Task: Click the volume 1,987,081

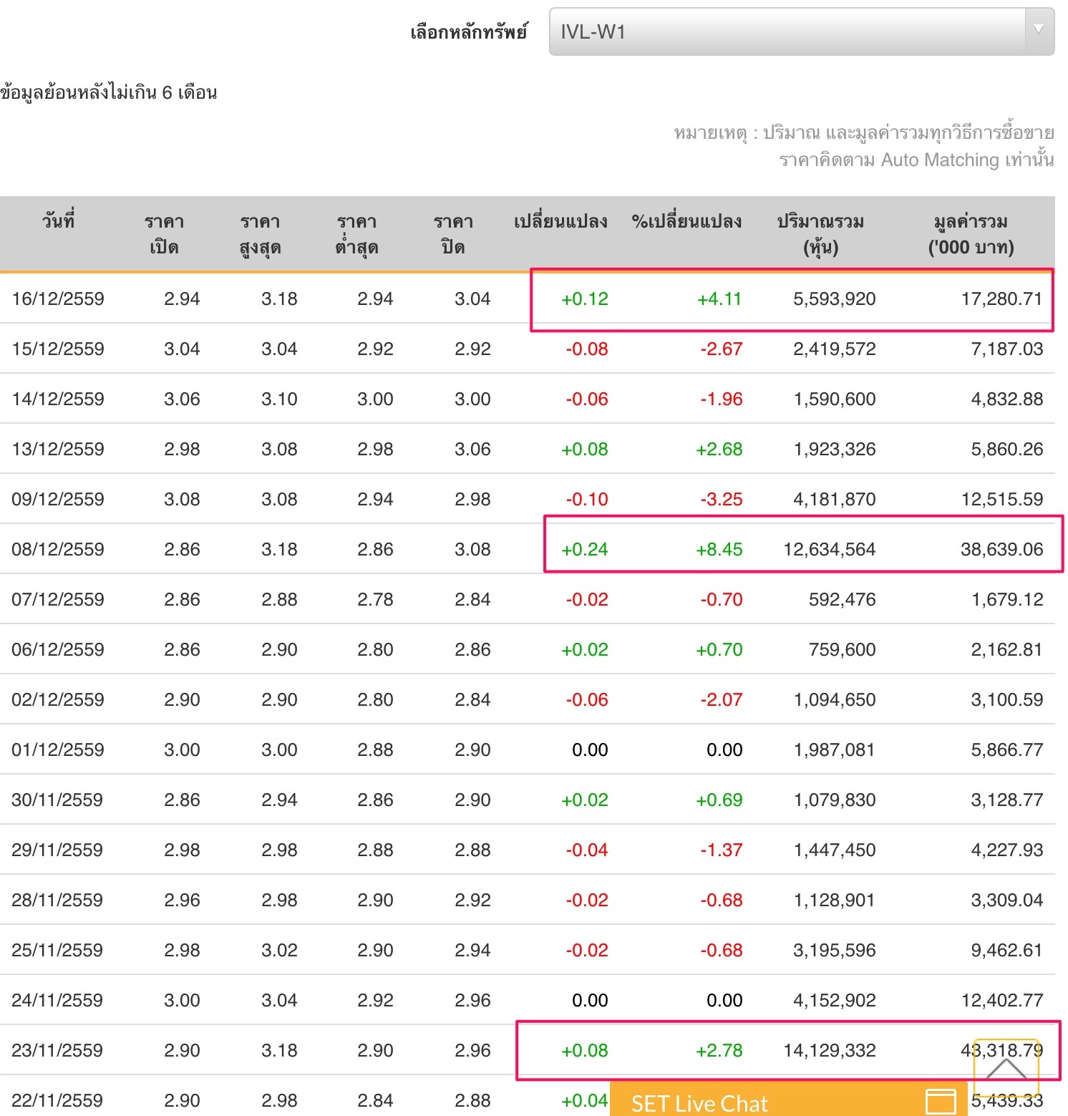Action: tap(835, 749)
